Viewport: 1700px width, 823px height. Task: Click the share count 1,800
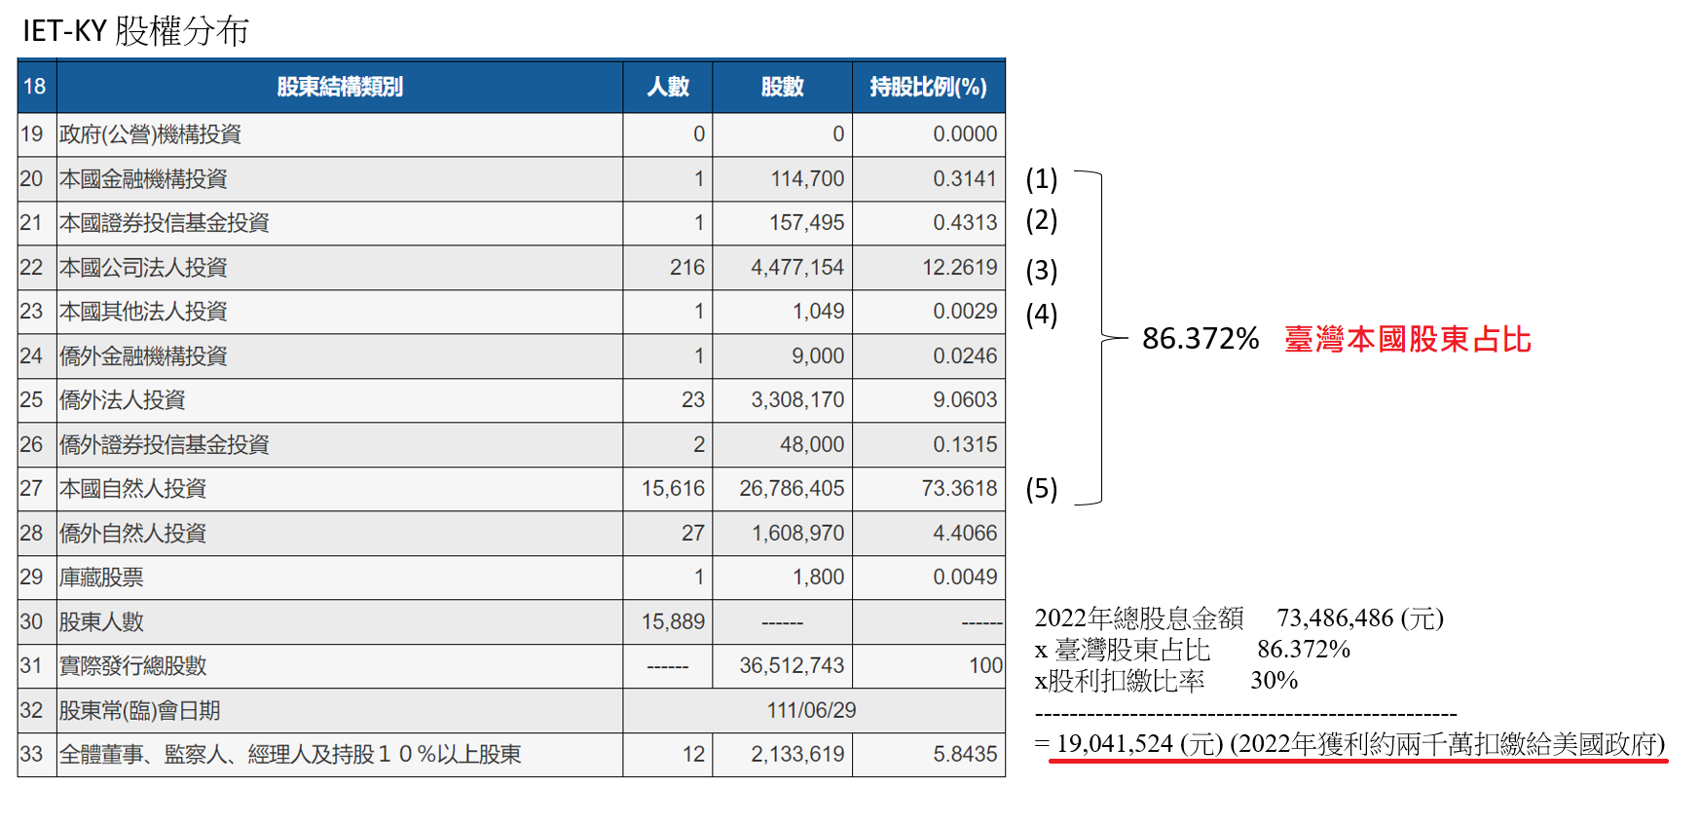click(x=818, y=578)
